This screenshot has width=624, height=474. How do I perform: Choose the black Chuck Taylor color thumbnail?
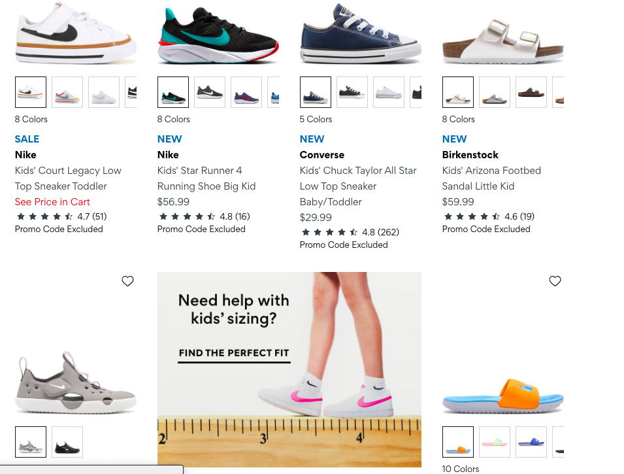tap(352, 92)
